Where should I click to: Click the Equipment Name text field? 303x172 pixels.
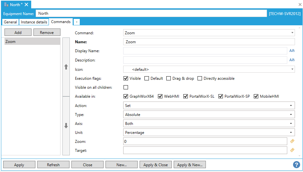pos(151,13)
